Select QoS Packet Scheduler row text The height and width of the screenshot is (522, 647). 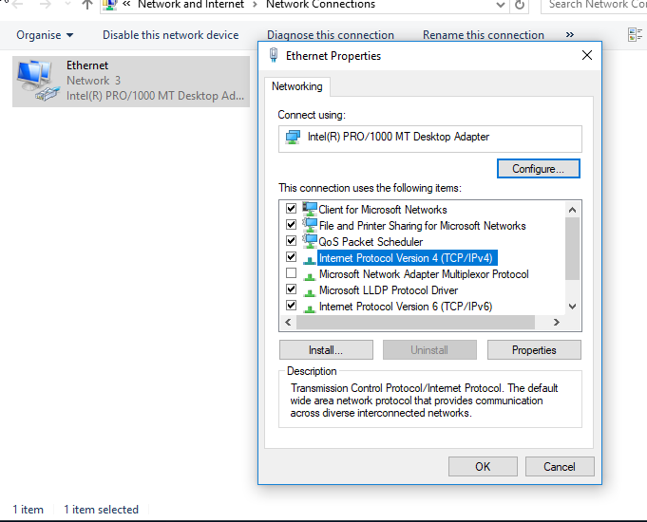371,242
